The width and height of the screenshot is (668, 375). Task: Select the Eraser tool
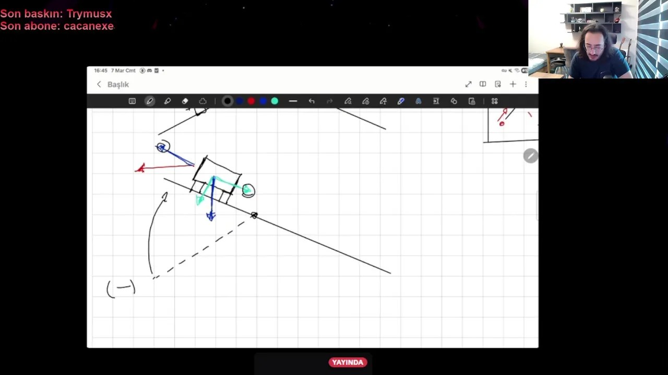point(185,101)
